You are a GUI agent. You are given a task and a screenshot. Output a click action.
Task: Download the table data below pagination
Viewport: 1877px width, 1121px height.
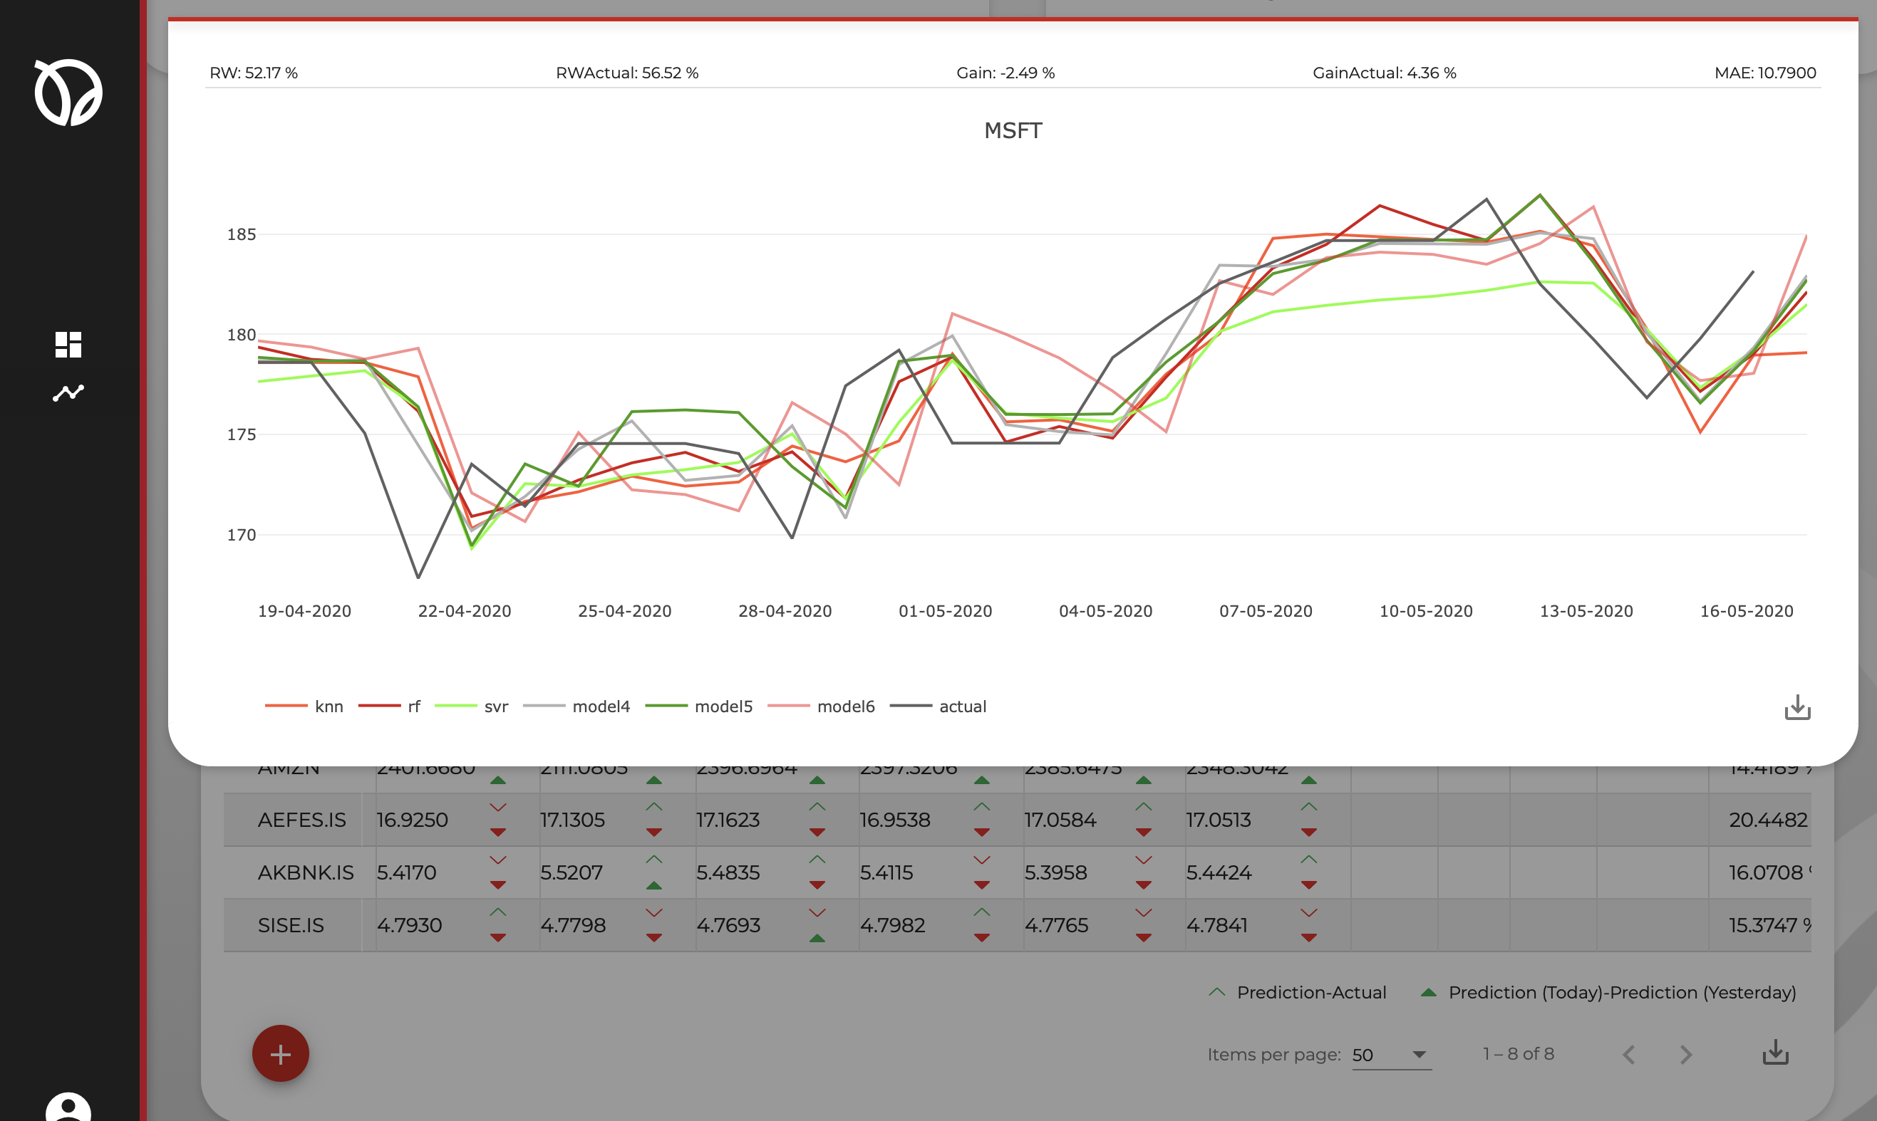click(1775, 1053)
